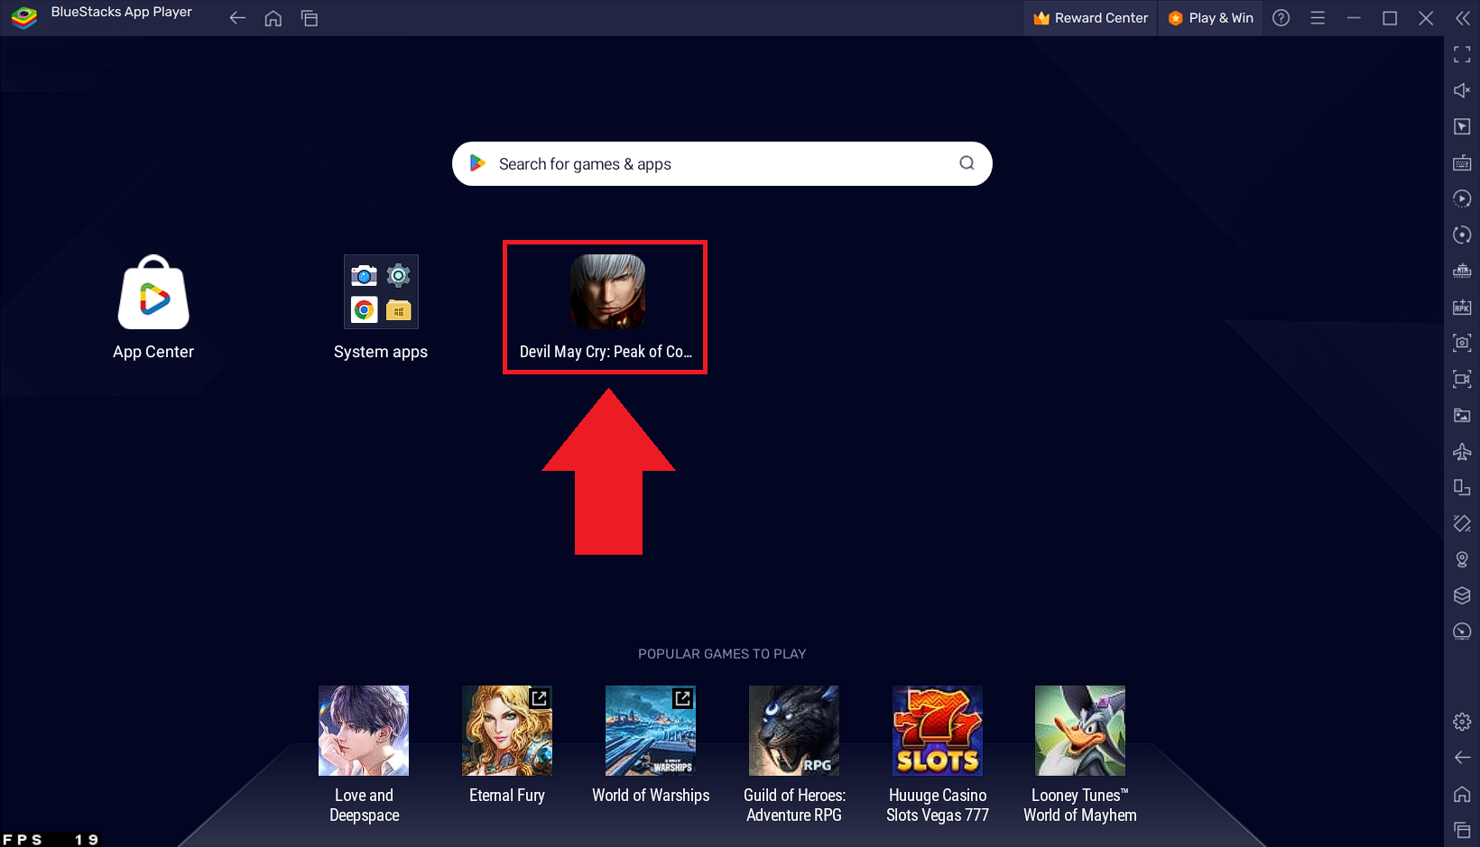This screenshot has width=1480, height=847.
Task: Open the hamburger menu
Action: (x=1318, y=18)
